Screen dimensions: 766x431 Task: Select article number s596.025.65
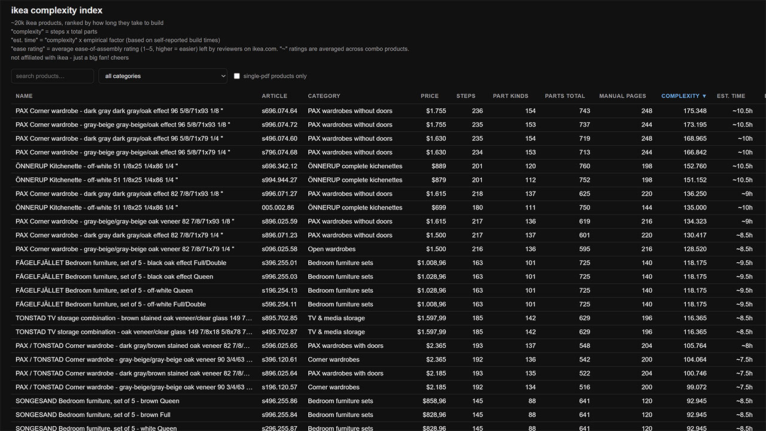[x=279, y=345]
